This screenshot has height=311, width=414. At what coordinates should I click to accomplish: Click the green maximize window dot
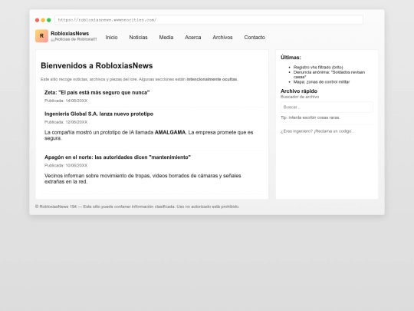coord(49,20)
